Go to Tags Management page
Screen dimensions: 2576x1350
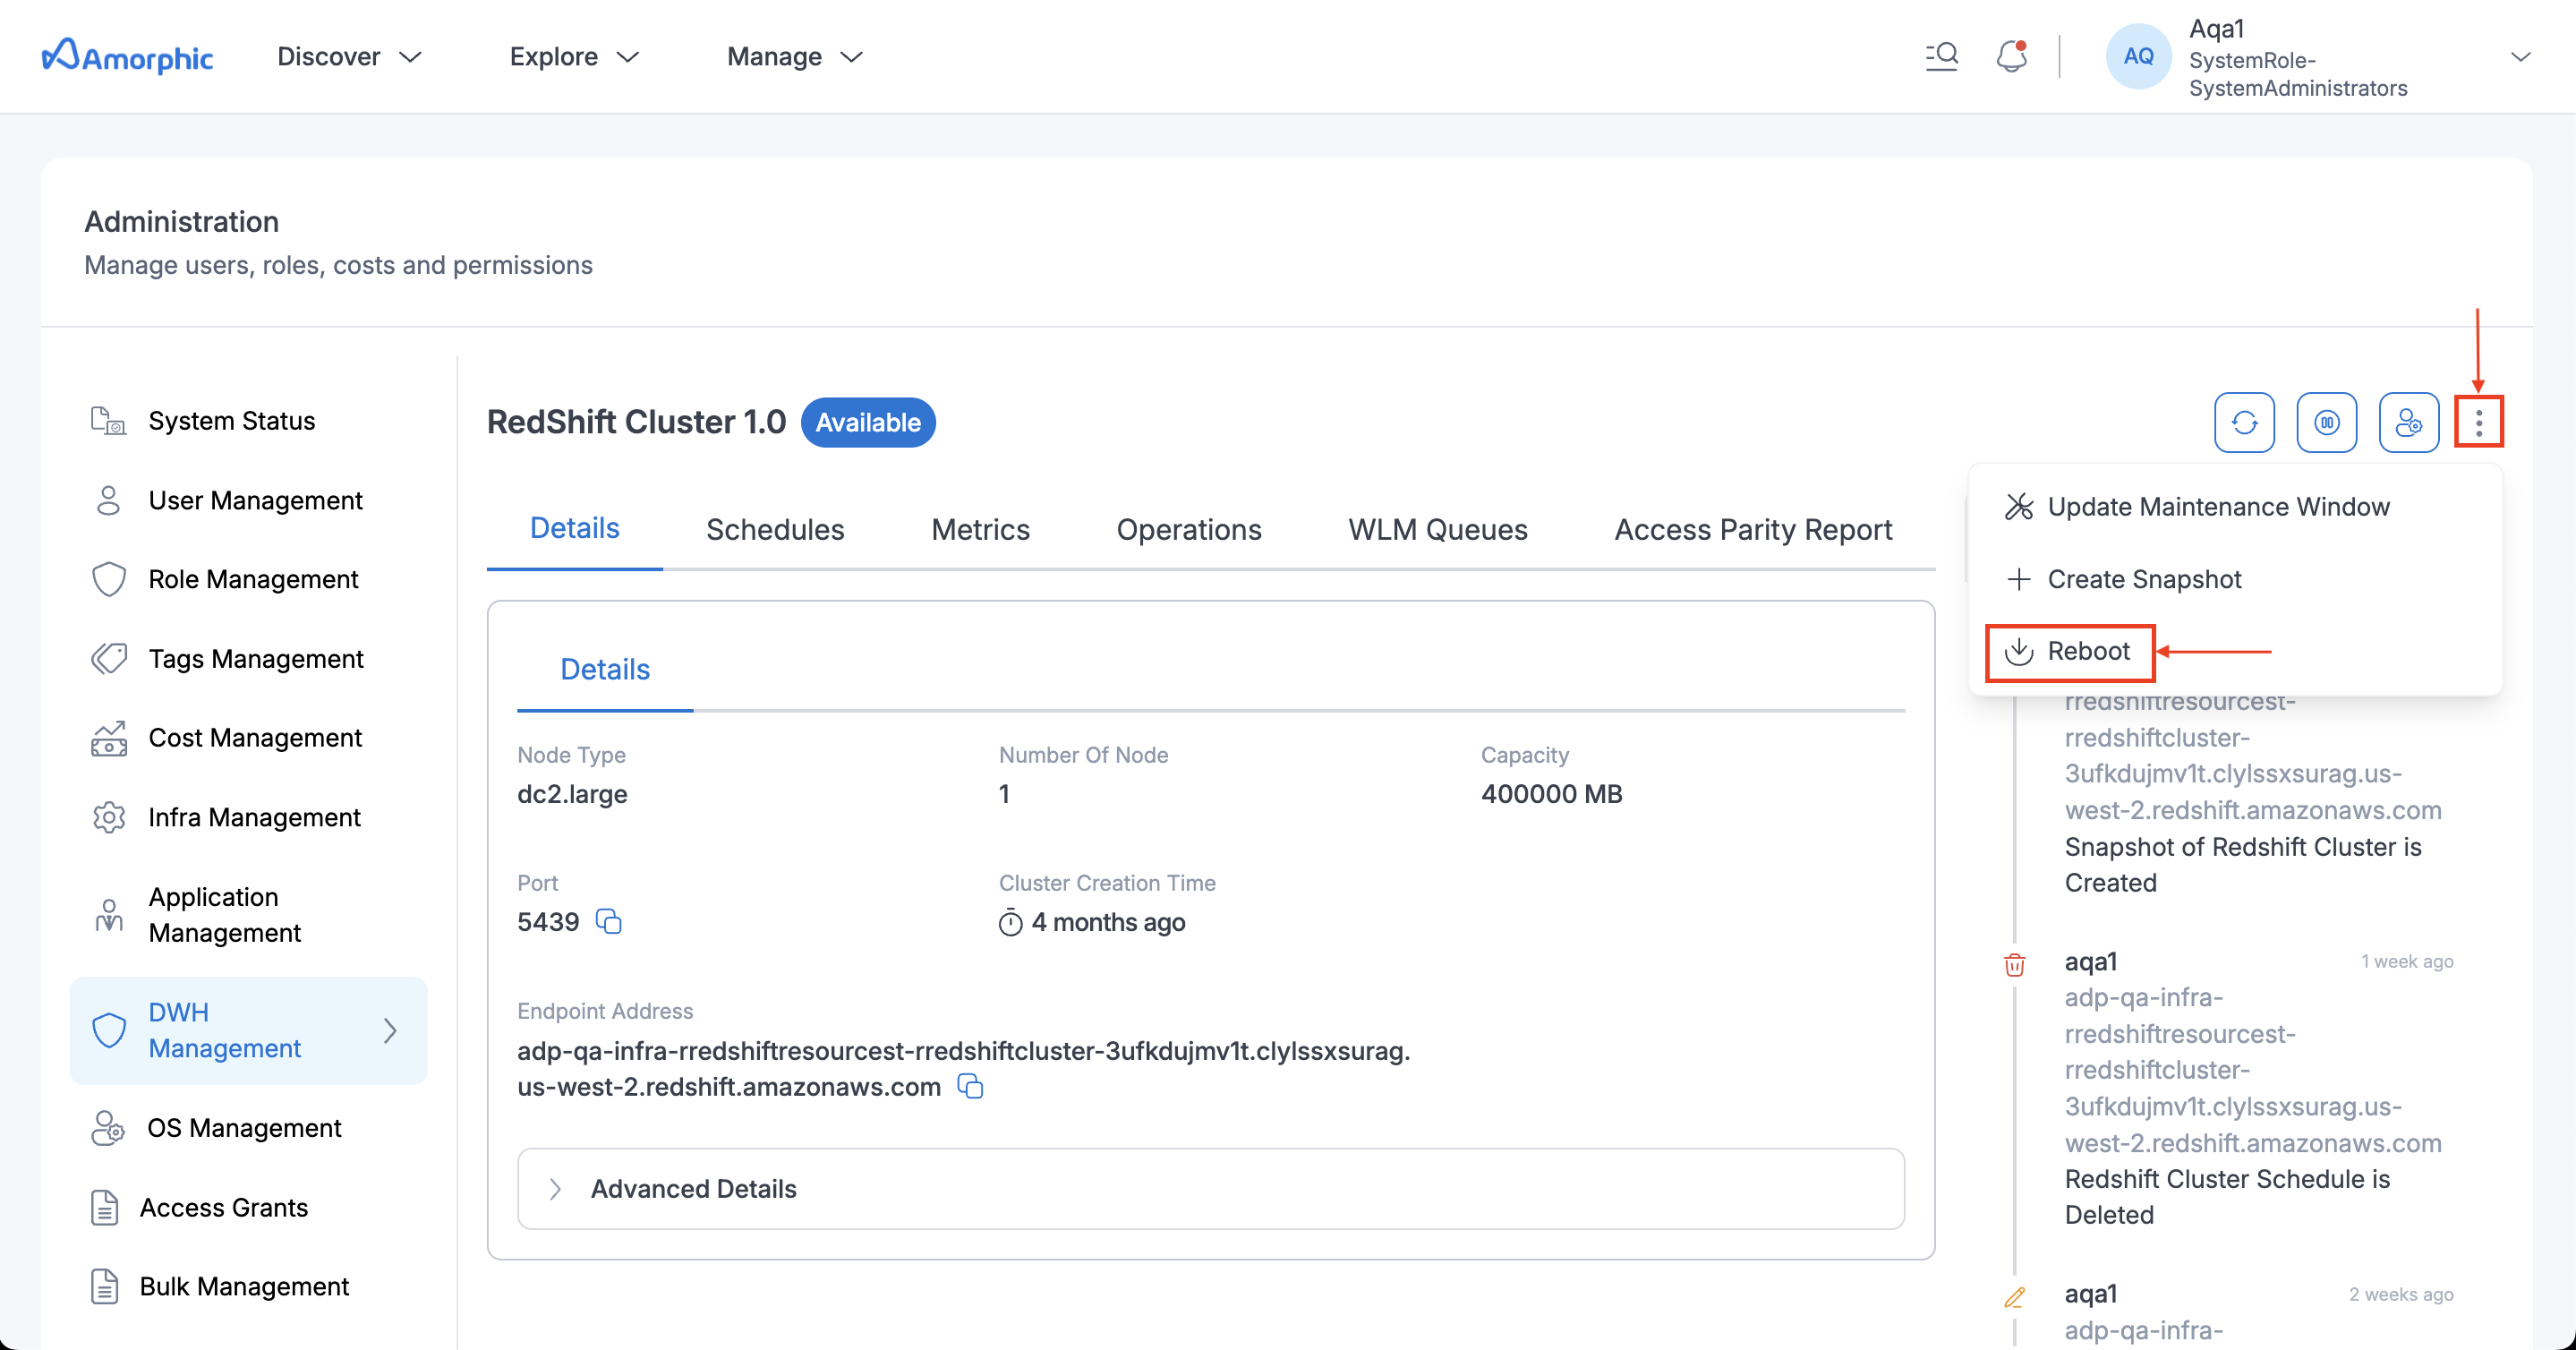pos(256,658)
